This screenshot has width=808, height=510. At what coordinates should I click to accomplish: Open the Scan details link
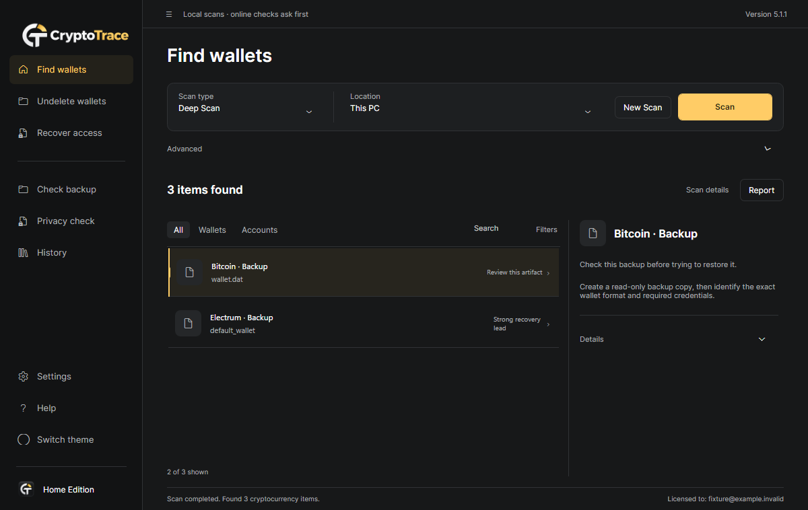click(707, 190)
